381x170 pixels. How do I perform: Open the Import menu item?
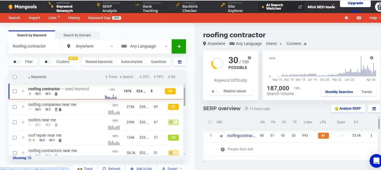coord(34,18)
